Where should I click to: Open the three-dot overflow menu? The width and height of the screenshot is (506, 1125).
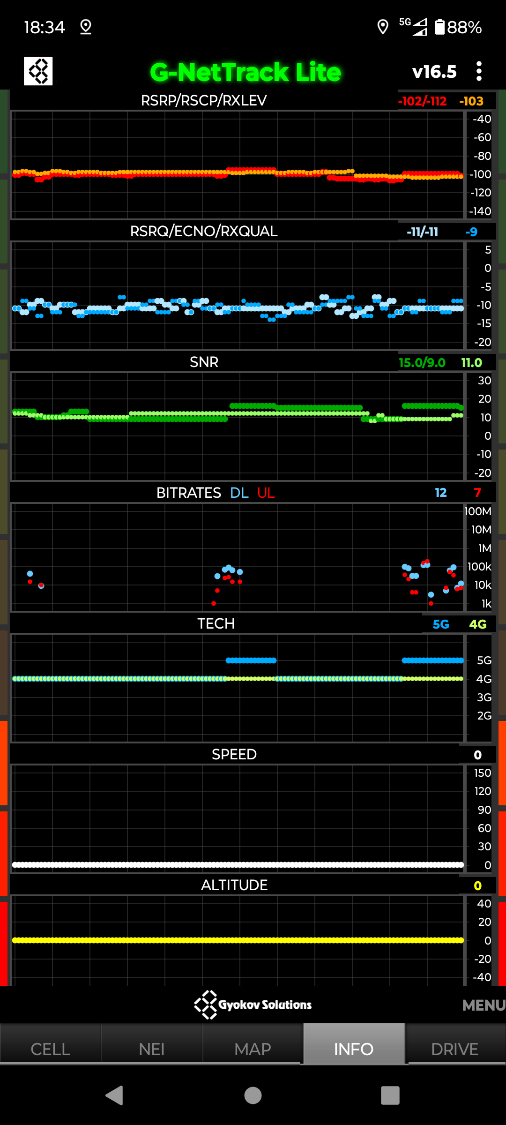click(x=478, y=71)
